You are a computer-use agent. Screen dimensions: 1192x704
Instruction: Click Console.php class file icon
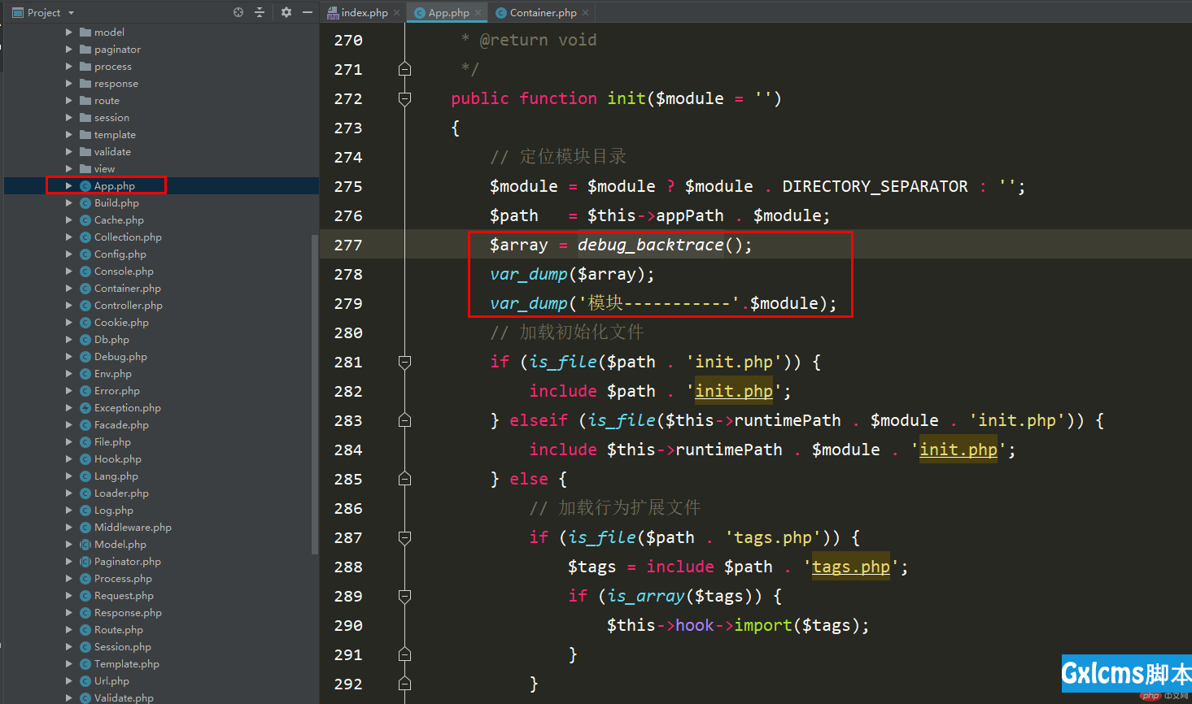pyautogui.click(x=85, y=272)
